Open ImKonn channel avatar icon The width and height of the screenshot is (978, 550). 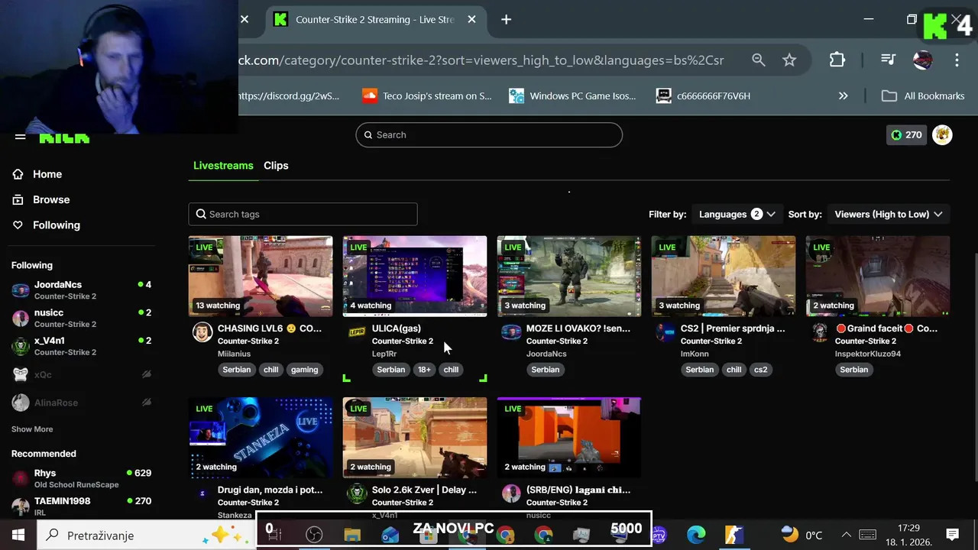click(x=665, y=332)
